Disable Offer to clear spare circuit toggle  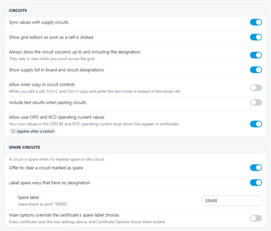click(256, 168)
